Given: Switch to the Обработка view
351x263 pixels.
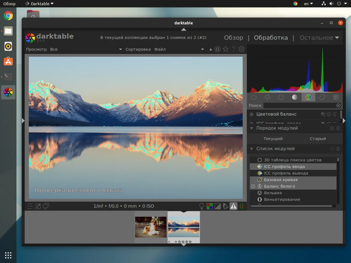Looking at the screenshot, I should [271, 38].
